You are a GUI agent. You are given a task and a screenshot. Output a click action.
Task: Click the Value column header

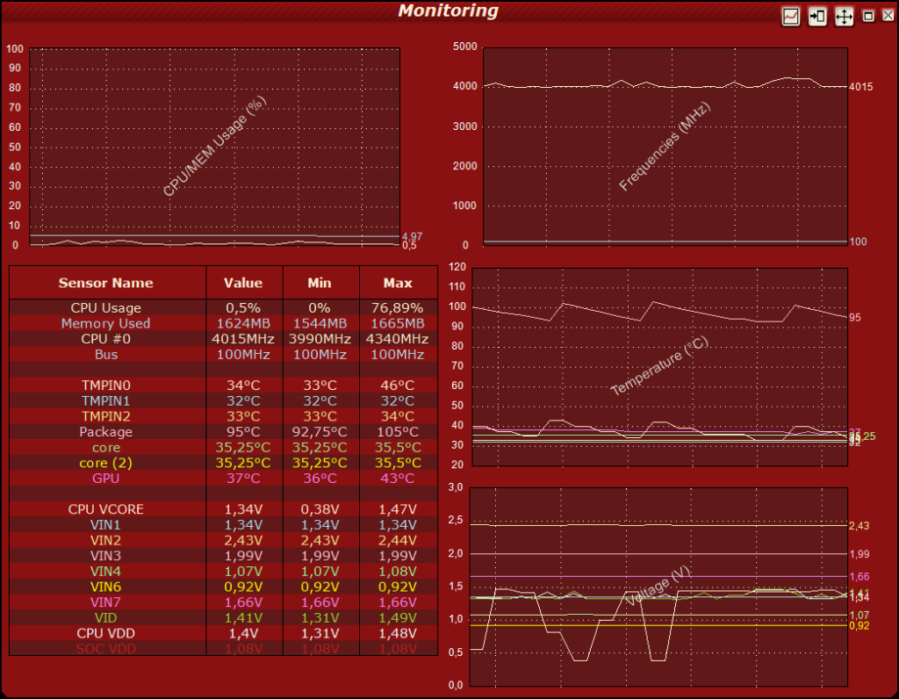pyautogui.click(x=244, y=283)
